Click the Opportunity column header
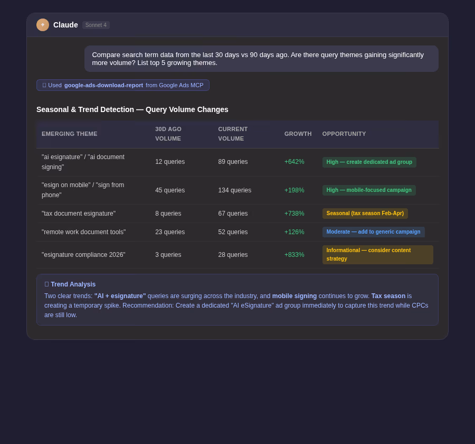 coord(344,134)
